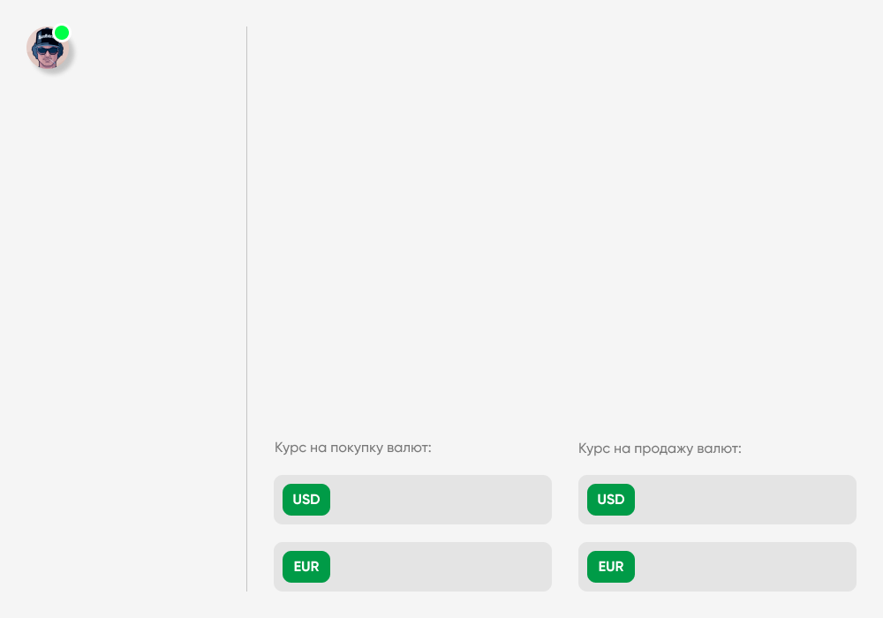Click the sunglasses on the avatar picture
Screen dimensions: 883x618
(x=47, y=51)
